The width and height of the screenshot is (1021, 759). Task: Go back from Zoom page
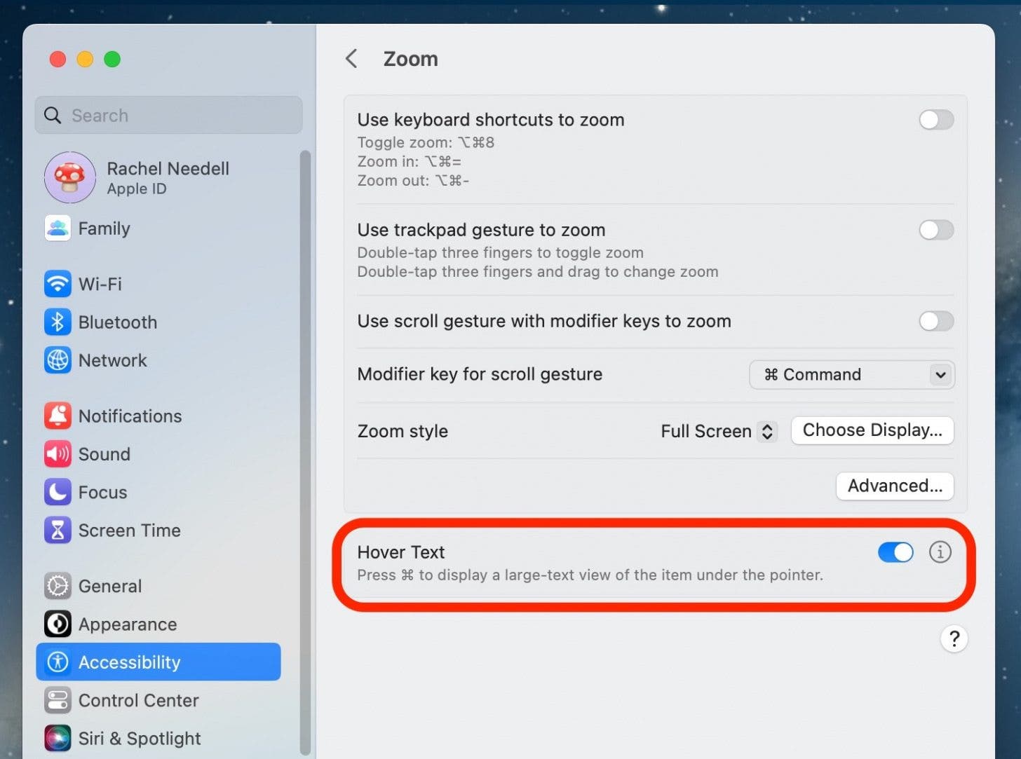(352, 59)
